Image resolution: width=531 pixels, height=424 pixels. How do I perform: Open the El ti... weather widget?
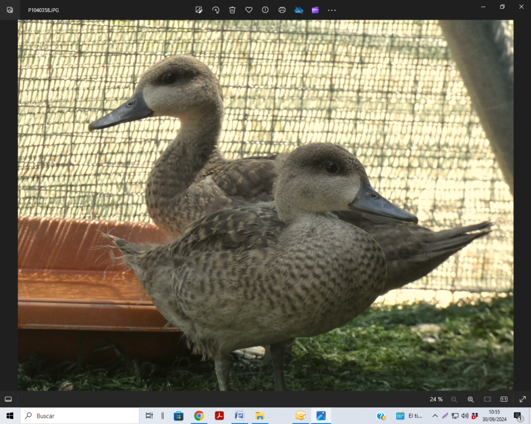point(409,416)
